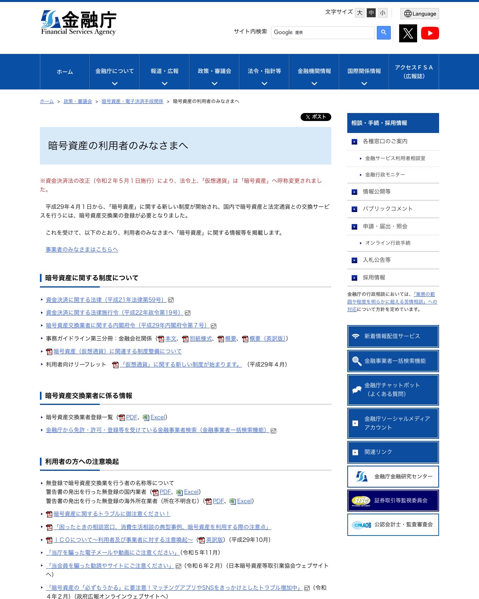Click PDF icon before 概要（英訳版）
The image size is (479, 599).
coord(245,339)
